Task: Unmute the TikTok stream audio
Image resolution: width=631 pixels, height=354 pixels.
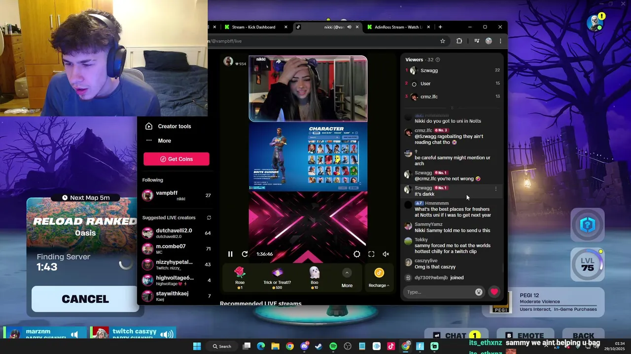Action: pyautogui.click(x=386, y=254)
